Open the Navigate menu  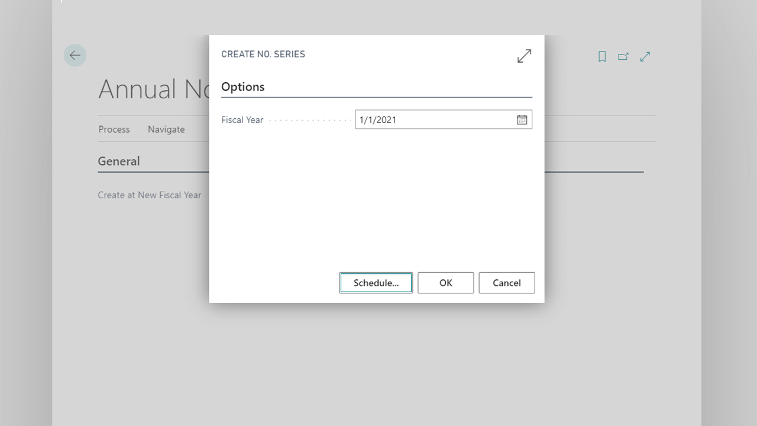point(166,130)
